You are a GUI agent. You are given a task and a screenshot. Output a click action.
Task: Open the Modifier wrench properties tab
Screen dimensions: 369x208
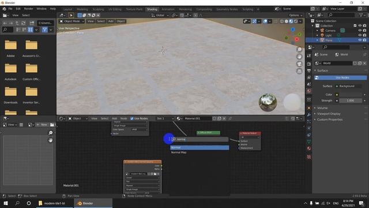coord(309,114)
